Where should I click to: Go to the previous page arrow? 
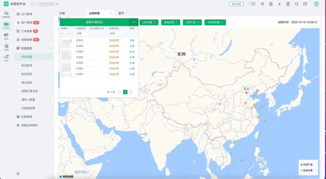point(120,92)
